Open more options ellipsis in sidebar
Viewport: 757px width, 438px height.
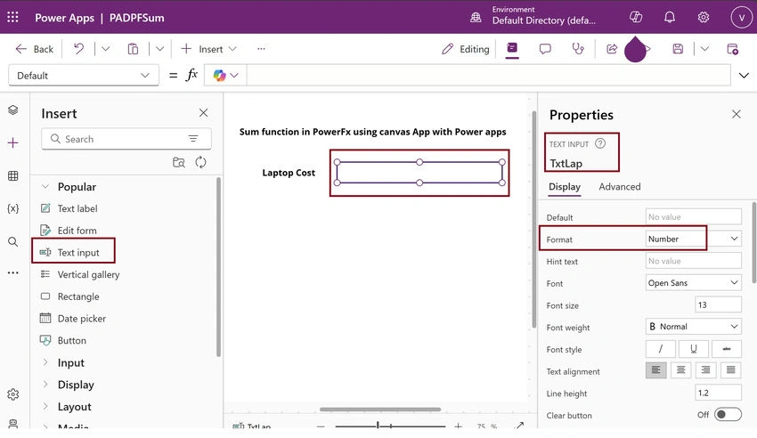(x=13, y=272)
